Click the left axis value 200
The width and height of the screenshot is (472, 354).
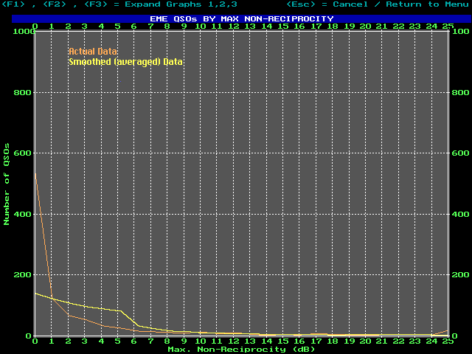(23, 275)
